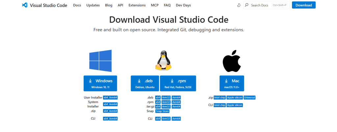
Task: Open the Snap Store link
Action: coord(162,111)
